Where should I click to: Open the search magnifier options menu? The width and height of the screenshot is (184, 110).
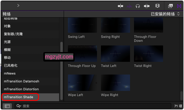19,106
